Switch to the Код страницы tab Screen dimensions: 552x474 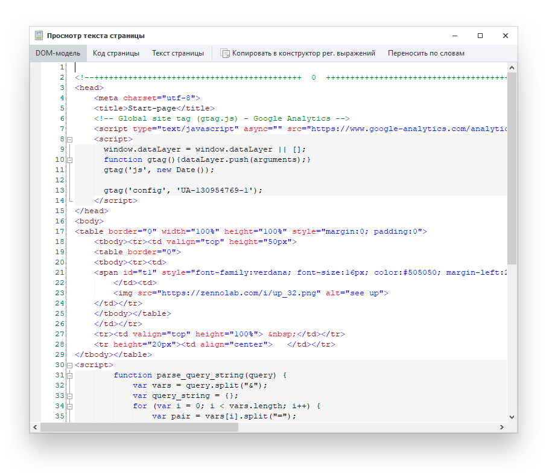[x=116, y=53]
